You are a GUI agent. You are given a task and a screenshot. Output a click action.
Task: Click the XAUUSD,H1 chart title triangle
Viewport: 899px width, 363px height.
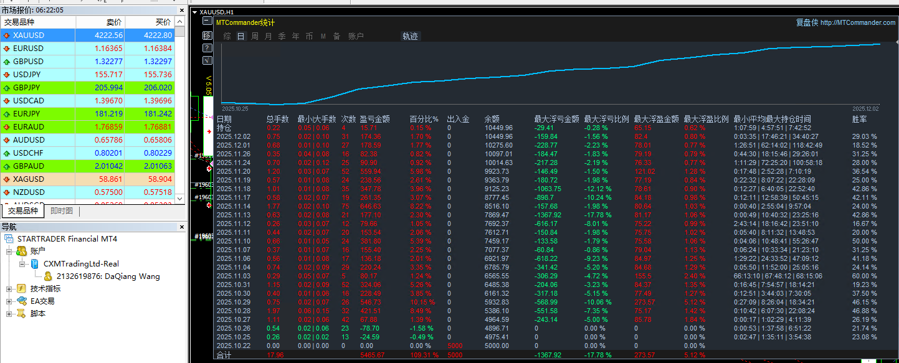(x=195, y=12)
